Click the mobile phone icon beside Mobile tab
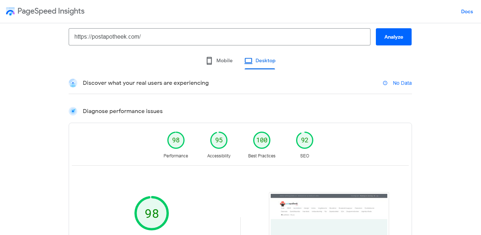 (209, 60)
